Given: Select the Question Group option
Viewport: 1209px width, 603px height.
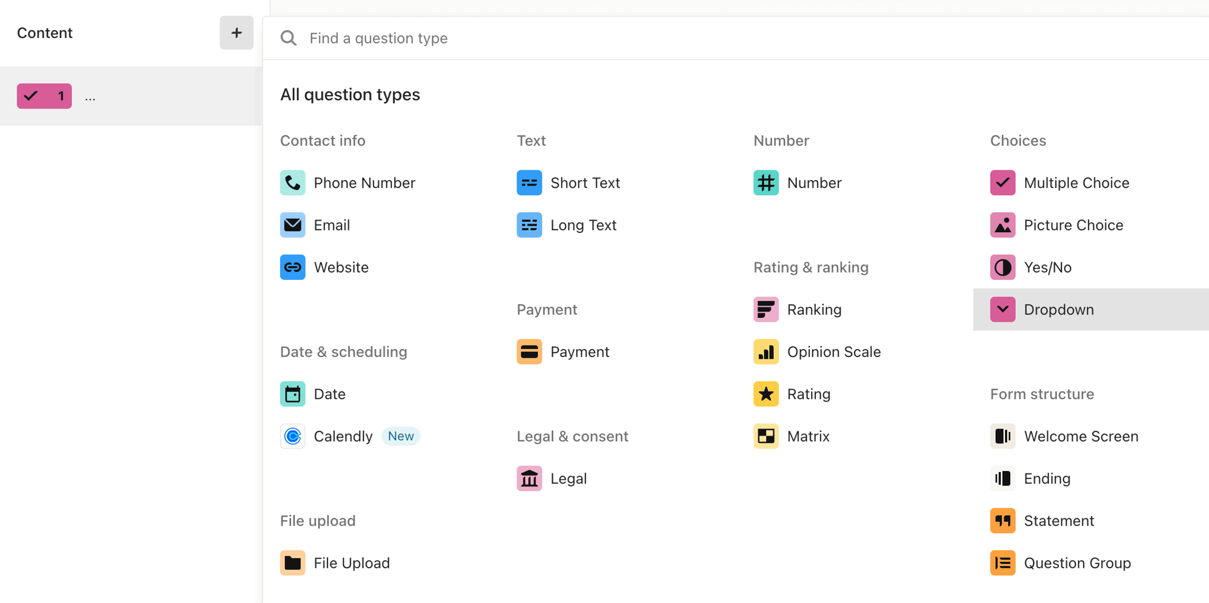Looking at the screenshot, I should tap(1076, 563).
